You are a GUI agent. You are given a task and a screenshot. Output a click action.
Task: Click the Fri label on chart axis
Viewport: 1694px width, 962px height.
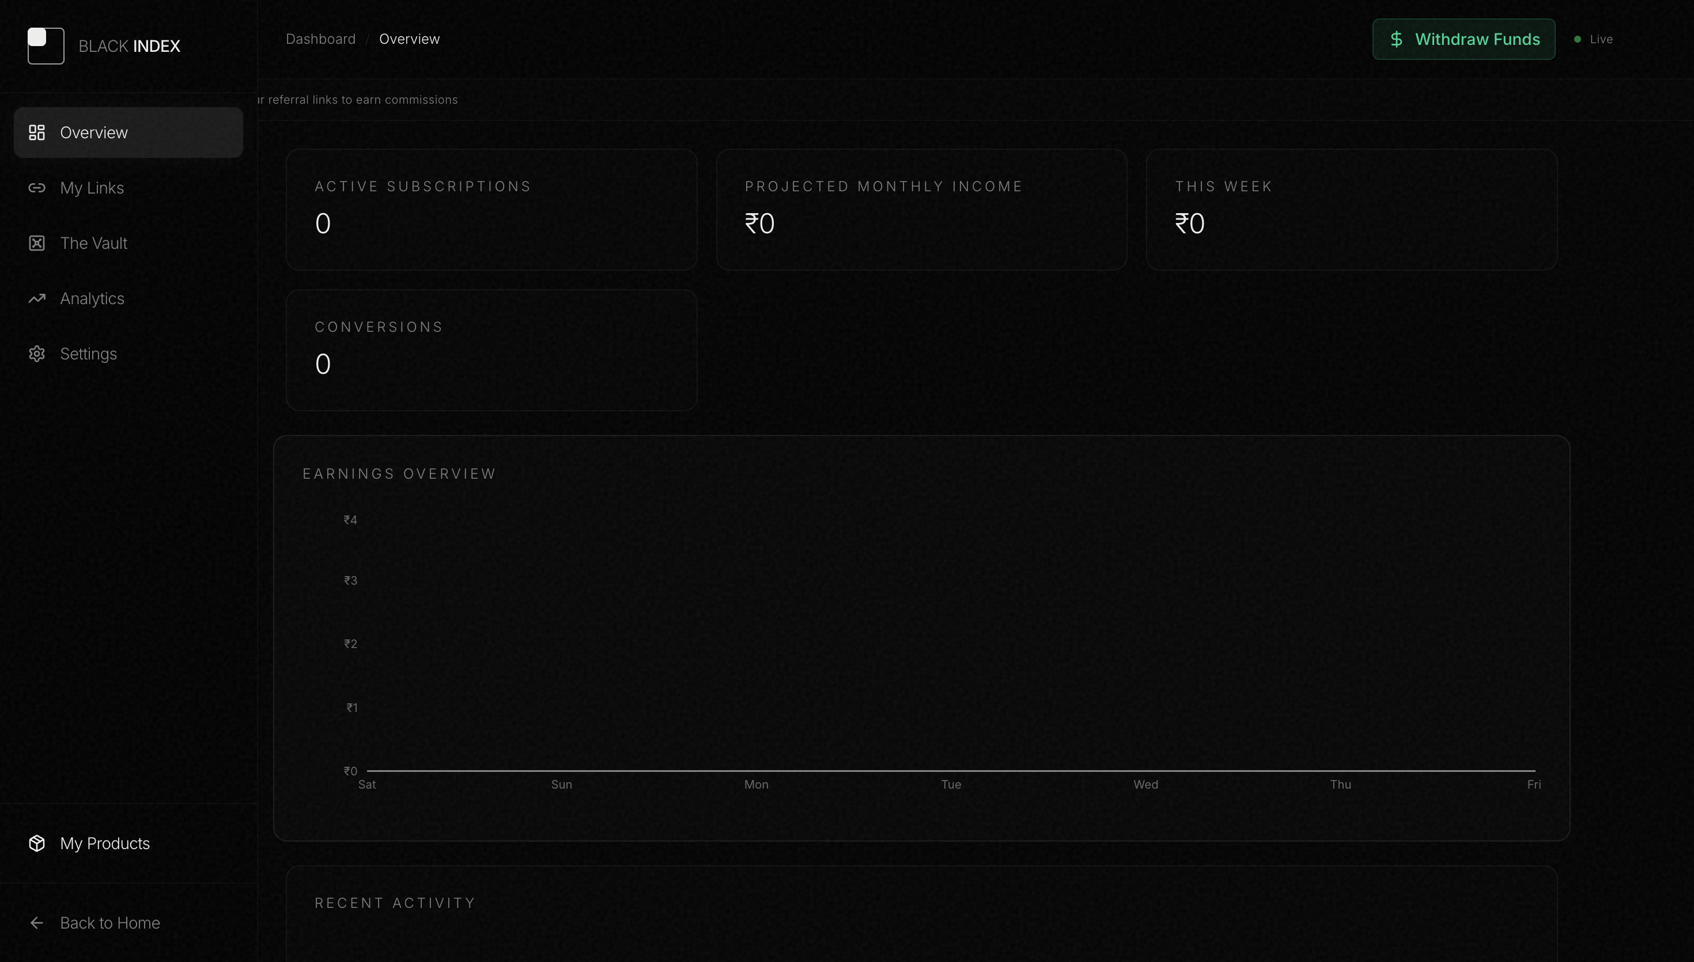pos(1534,785)
